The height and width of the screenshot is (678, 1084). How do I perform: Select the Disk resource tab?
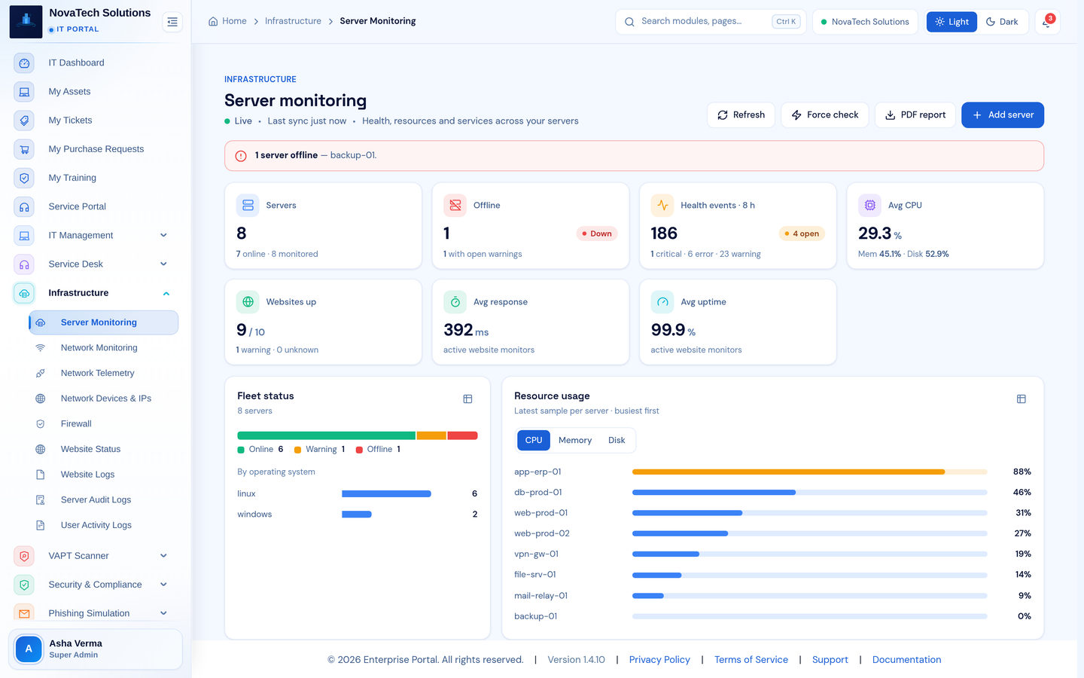(x=617, y=440)
